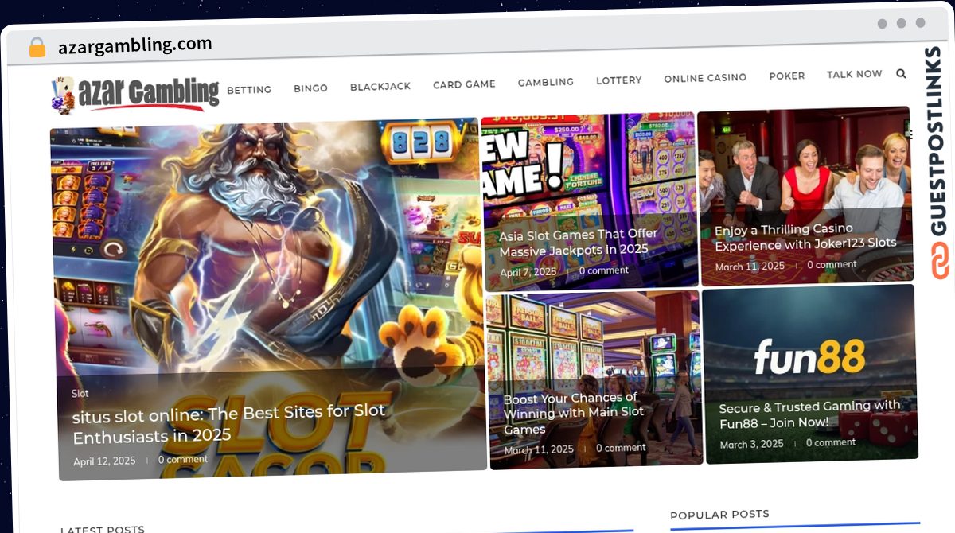This screenshot has width=955, height=533.
Task: Click the azargambling.com address bar
Action: (x=135, y=45)
